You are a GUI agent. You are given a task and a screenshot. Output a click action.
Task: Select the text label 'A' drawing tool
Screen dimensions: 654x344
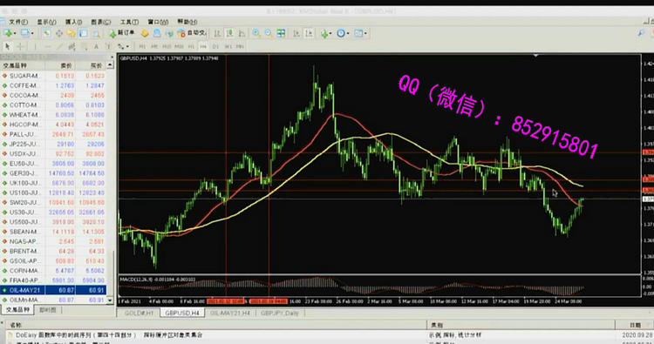[x=96, y=47]
